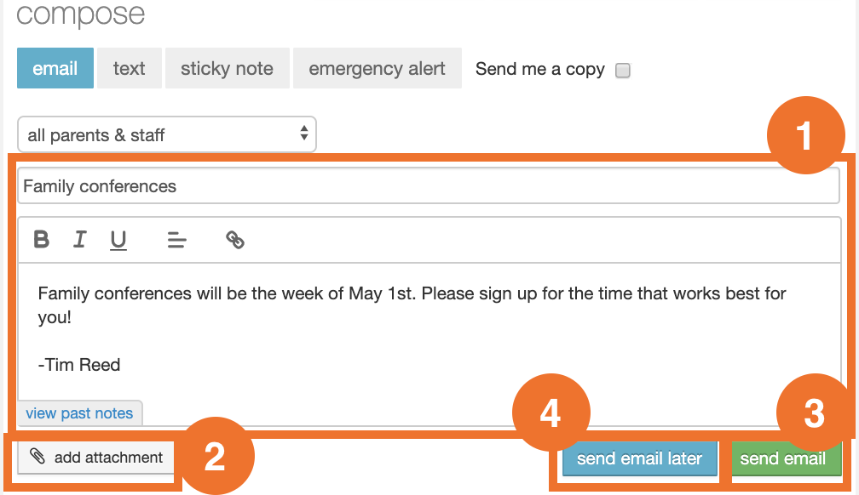Schedule with send email later
The height and width of the screenshot is (495, 859).
pos(638,458)
